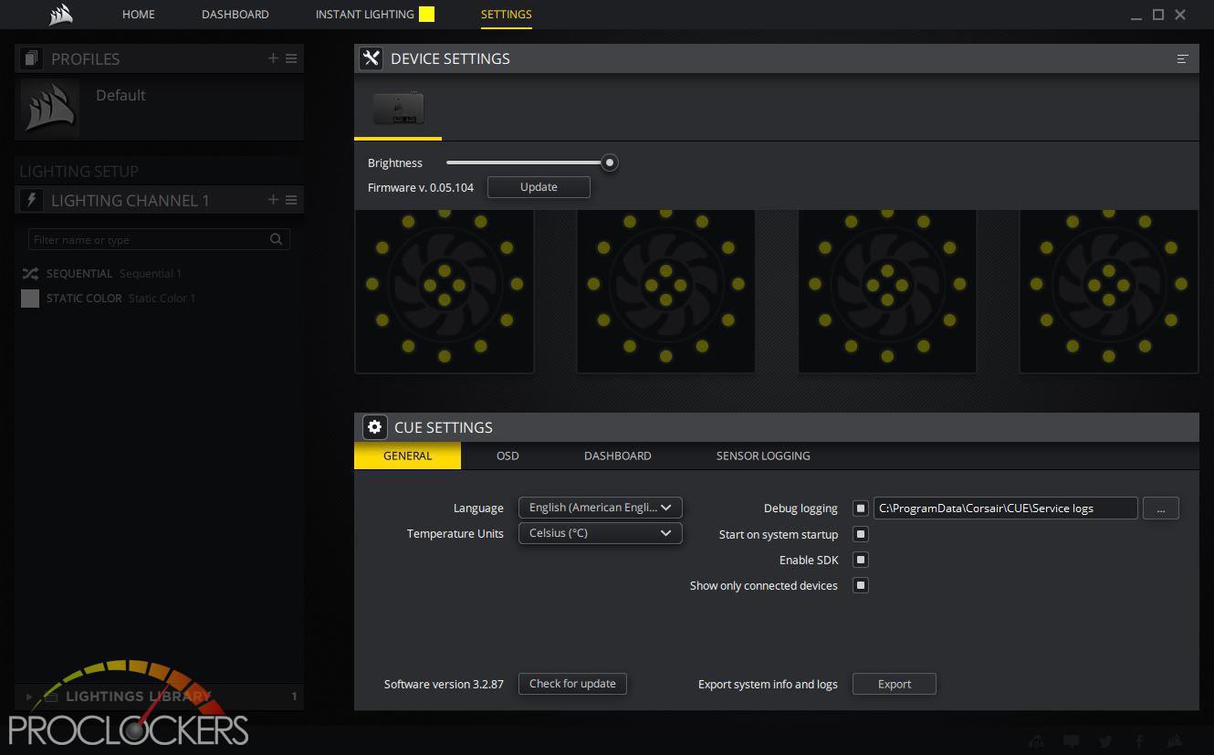Open Instant Lighting menu item
The height and width of the screenshot is (755, 1214).
pos(365,14)
